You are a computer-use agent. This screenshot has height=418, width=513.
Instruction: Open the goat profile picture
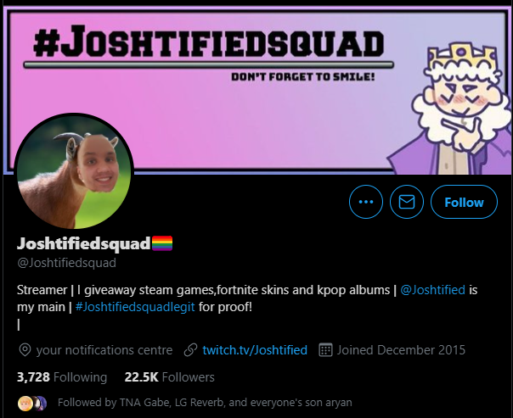[74, 171]
